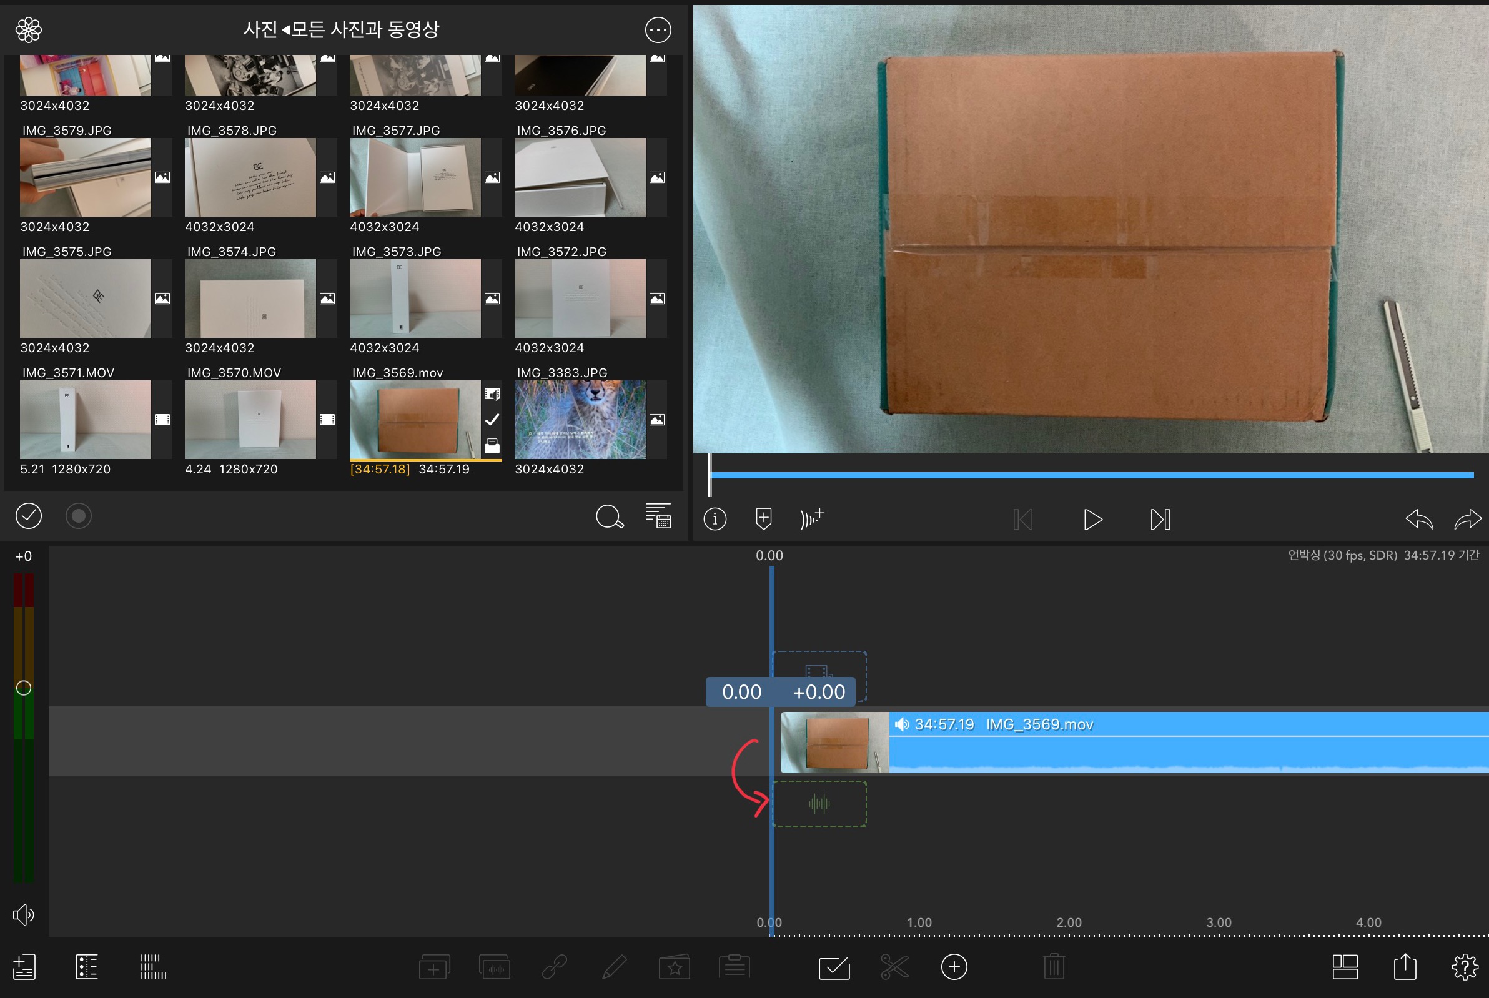
Task: Toggle the select-all checkmark circle
Action: coord(29,515)
